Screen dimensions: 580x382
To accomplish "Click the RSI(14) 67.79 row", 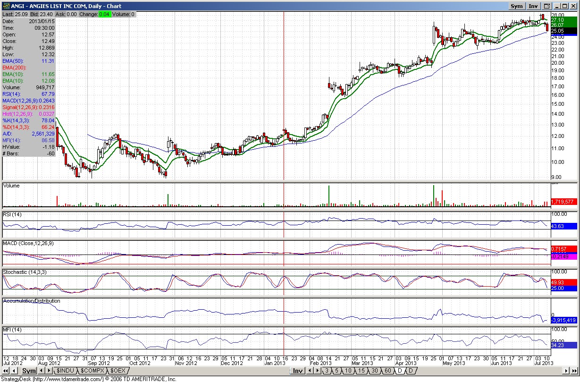I will tap(29, 94).
